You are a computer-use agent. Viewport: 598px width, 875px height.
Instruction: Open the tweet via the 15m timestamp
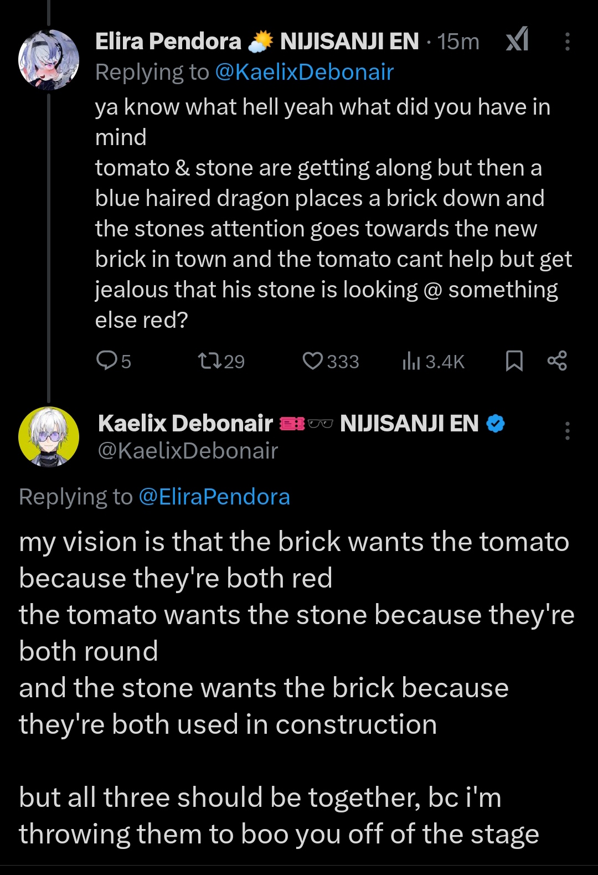click(458, 42)
